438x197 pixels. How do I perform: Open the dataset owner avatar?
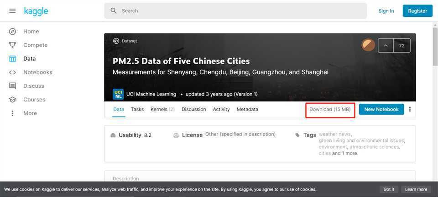click(x=368, y=45)
